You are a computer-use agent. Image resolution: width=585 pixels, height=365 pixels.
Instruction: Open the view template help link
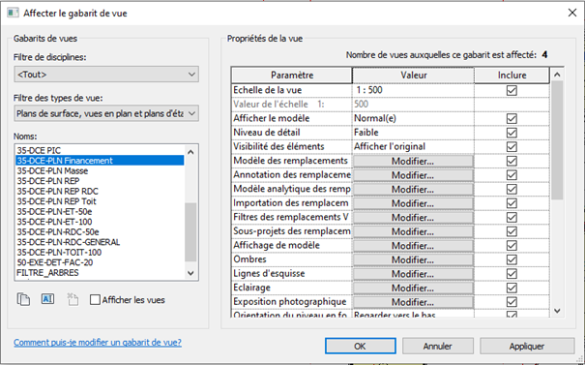[x=98, y=342]
